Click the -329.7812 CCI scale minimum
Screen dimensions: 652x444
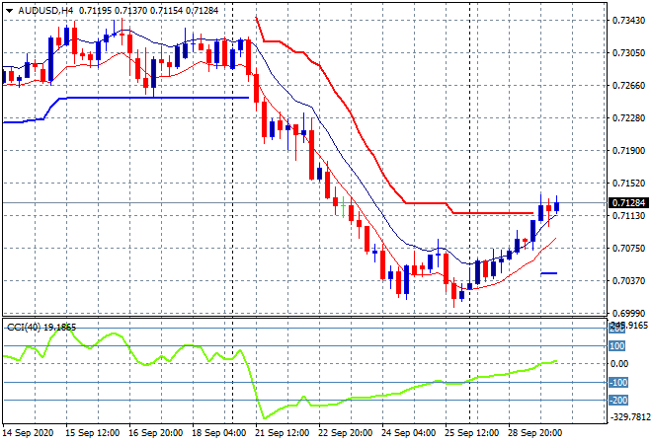(629, 416)
